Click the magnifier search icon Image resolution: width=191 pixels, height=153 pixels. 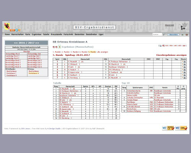click(164, 34)
